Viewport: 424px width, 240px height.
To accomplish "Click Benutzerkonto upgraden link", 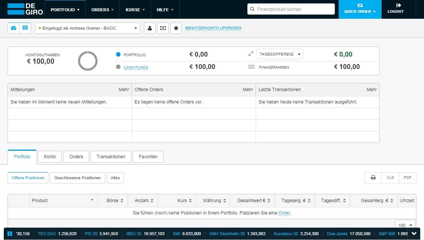I will click(x=213, y=28).
